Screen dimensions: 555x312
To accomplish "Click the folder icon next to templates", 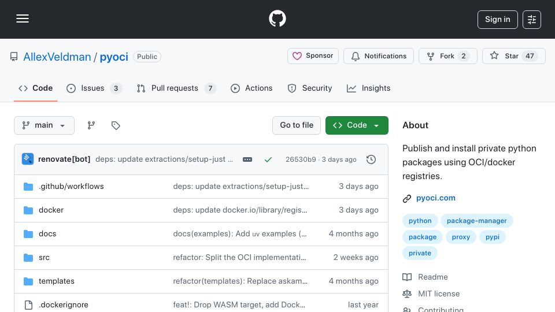I will tap(28, 281).
